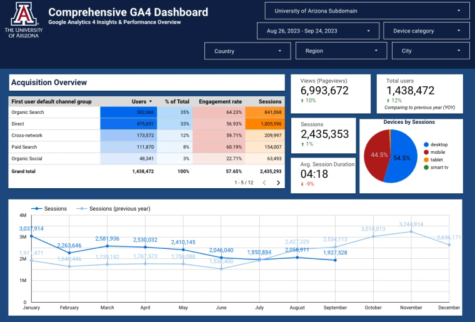Click February sessions point 2,263,646
Viewport: 475px width, 322px height.
[x=69, y=253]
